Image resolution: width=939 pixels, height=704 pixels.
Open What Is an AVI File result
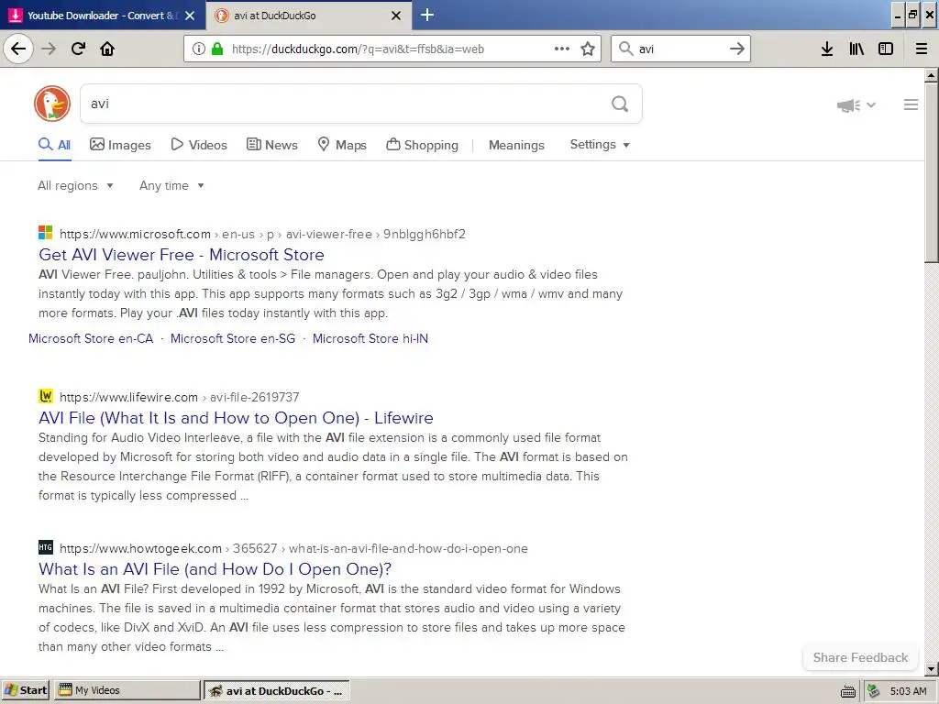215,568
